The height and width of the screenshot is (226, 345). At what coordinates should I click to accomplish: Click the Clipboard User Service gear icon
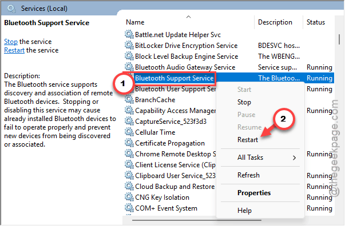pyautogui.click(x=129, y=176)
